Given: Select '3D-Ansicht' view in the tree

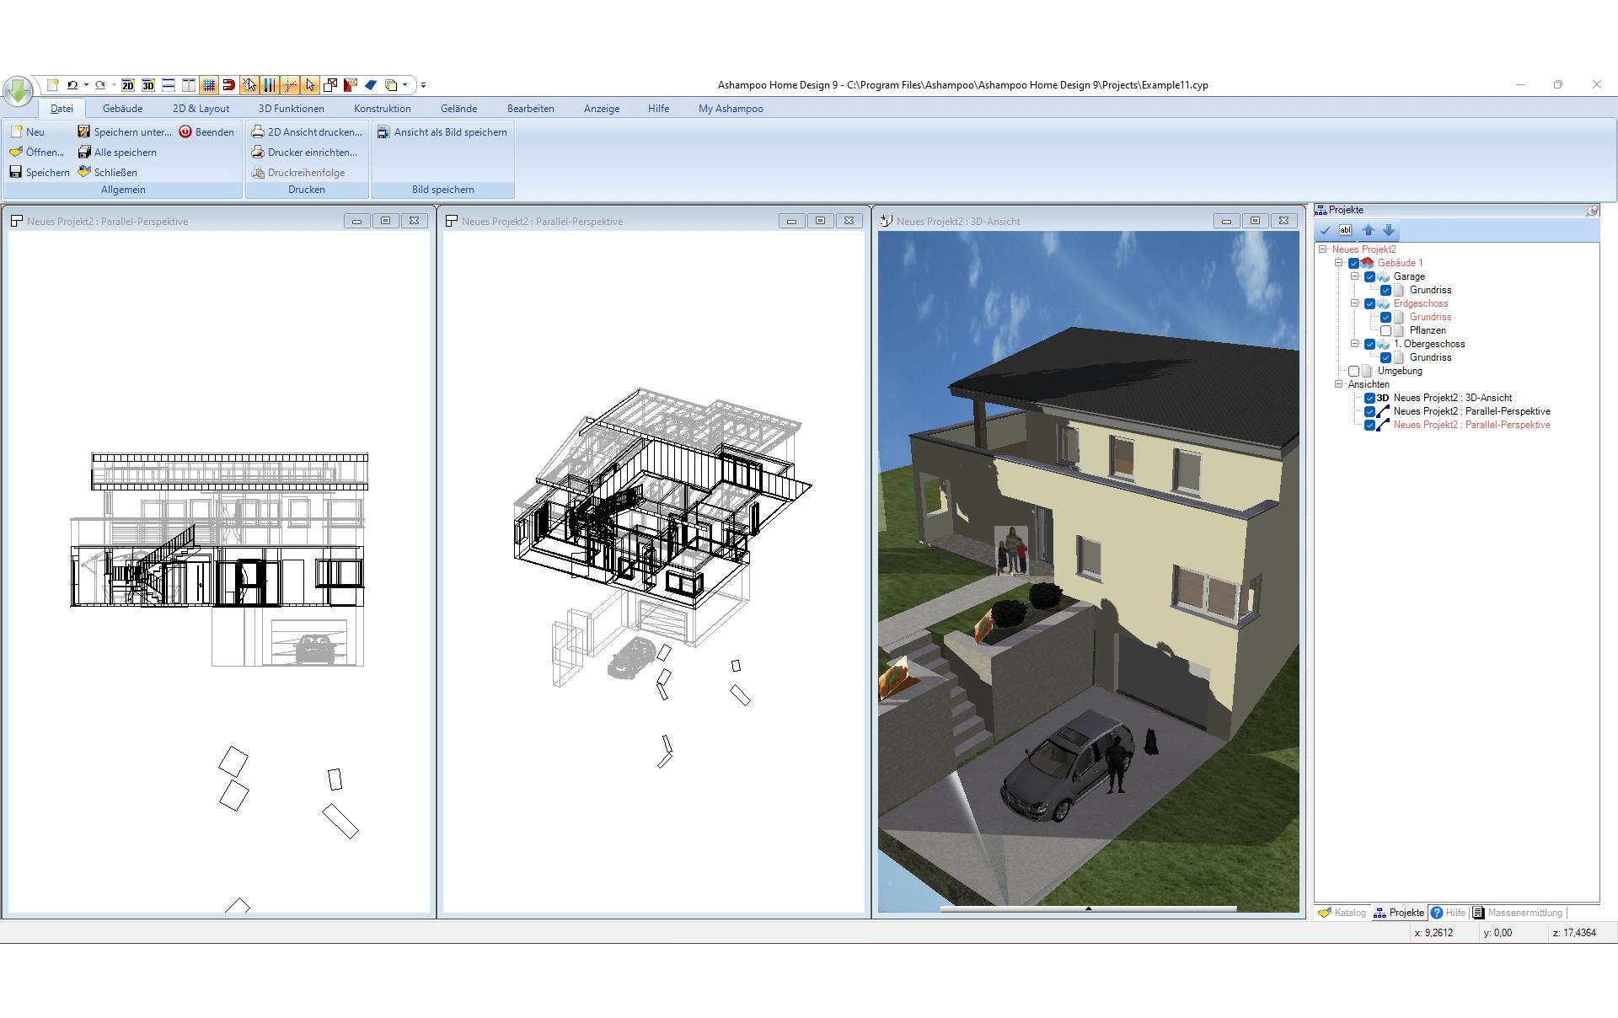Looking at the screenshot, I should pyautogui.click(x=1452, y=398).
